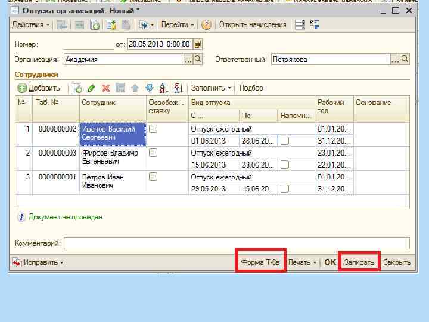Click the date field 20.05.2013
This screenshot has height=322, width=429.
(160, 44)
